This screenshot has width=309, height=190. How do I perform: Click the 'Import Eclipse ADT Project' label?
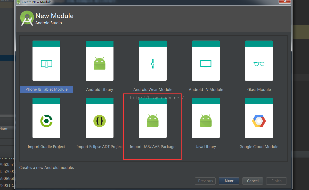(100, 147)
